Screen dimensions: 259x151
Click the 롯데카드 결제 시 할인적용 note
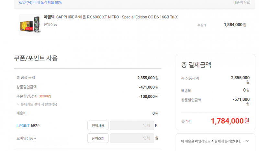pyautogui.click(x=39, y=104)
